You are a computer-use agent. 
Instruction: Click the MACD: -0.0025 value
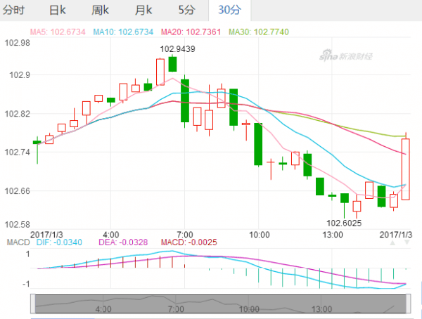tap(189, 242)
